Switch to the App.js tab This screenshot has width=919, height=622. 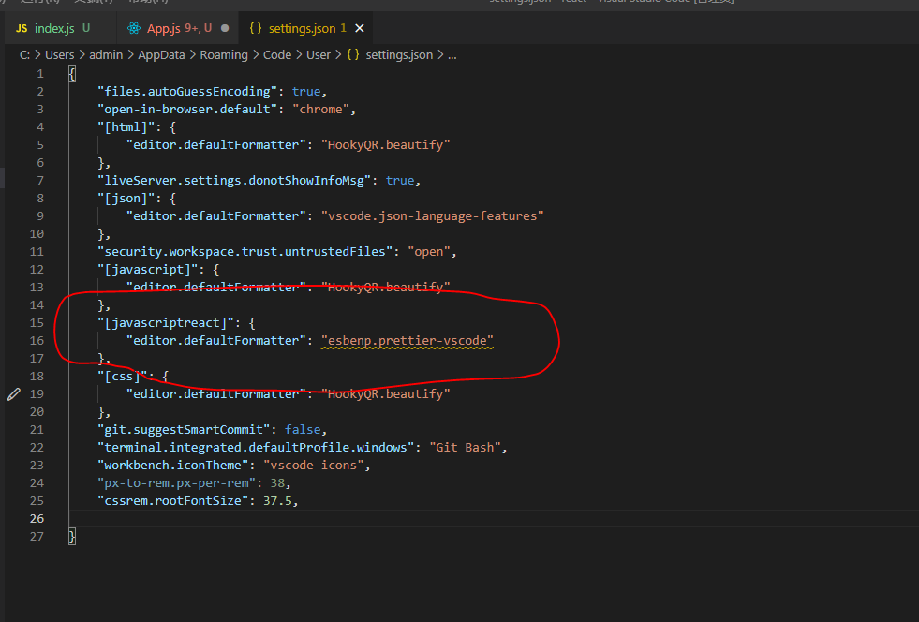click(177, 28)
